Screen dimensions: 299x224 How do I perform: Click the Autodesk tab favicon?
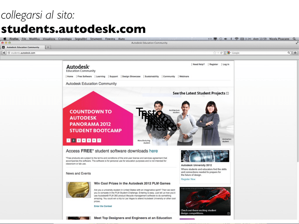pos(3,47)
